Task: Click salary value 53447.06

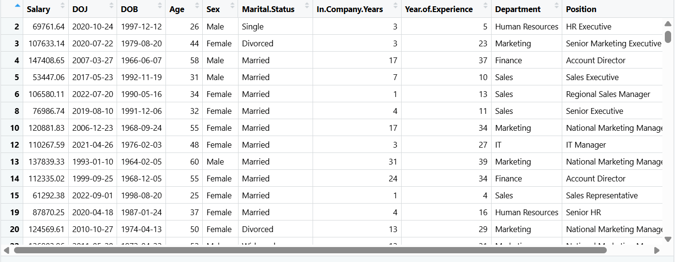Action: coord(47,77)
